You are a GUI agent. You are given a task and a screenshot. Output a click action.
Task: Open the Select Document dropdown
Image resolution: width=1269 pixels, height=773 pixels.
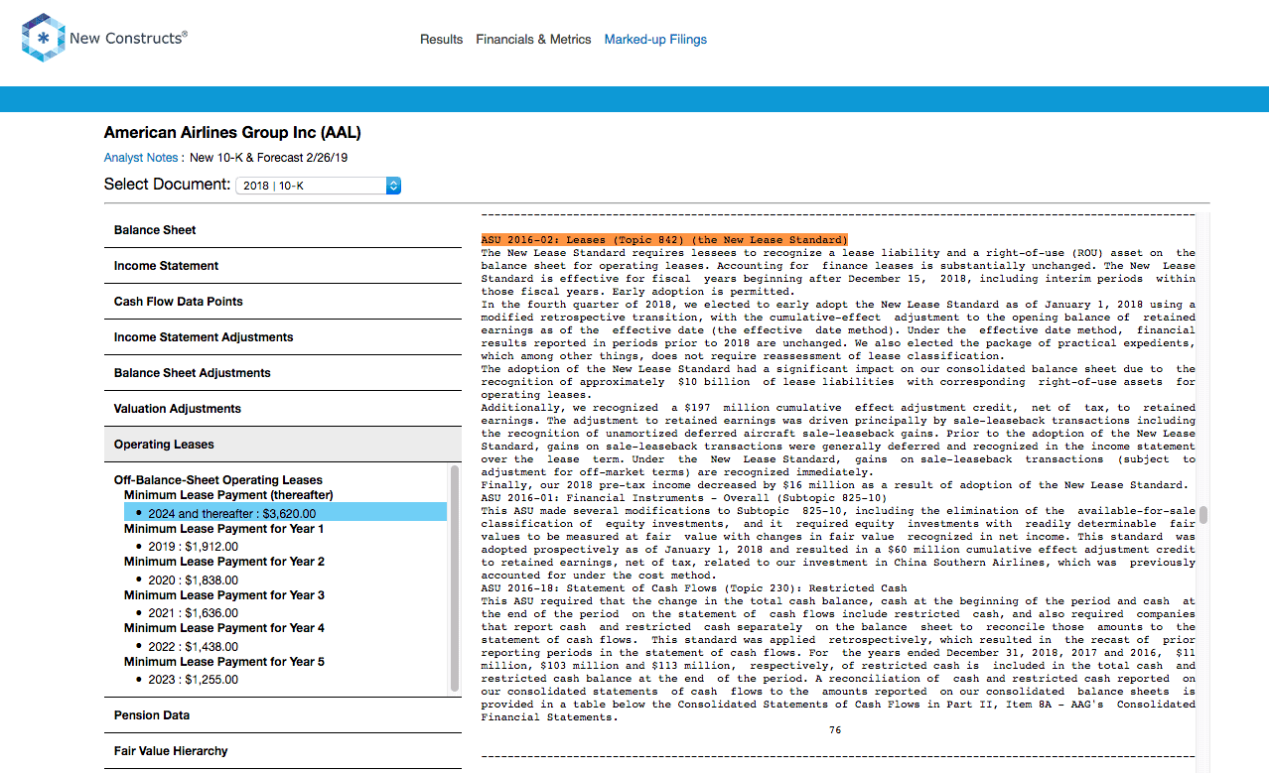point(318,186)
